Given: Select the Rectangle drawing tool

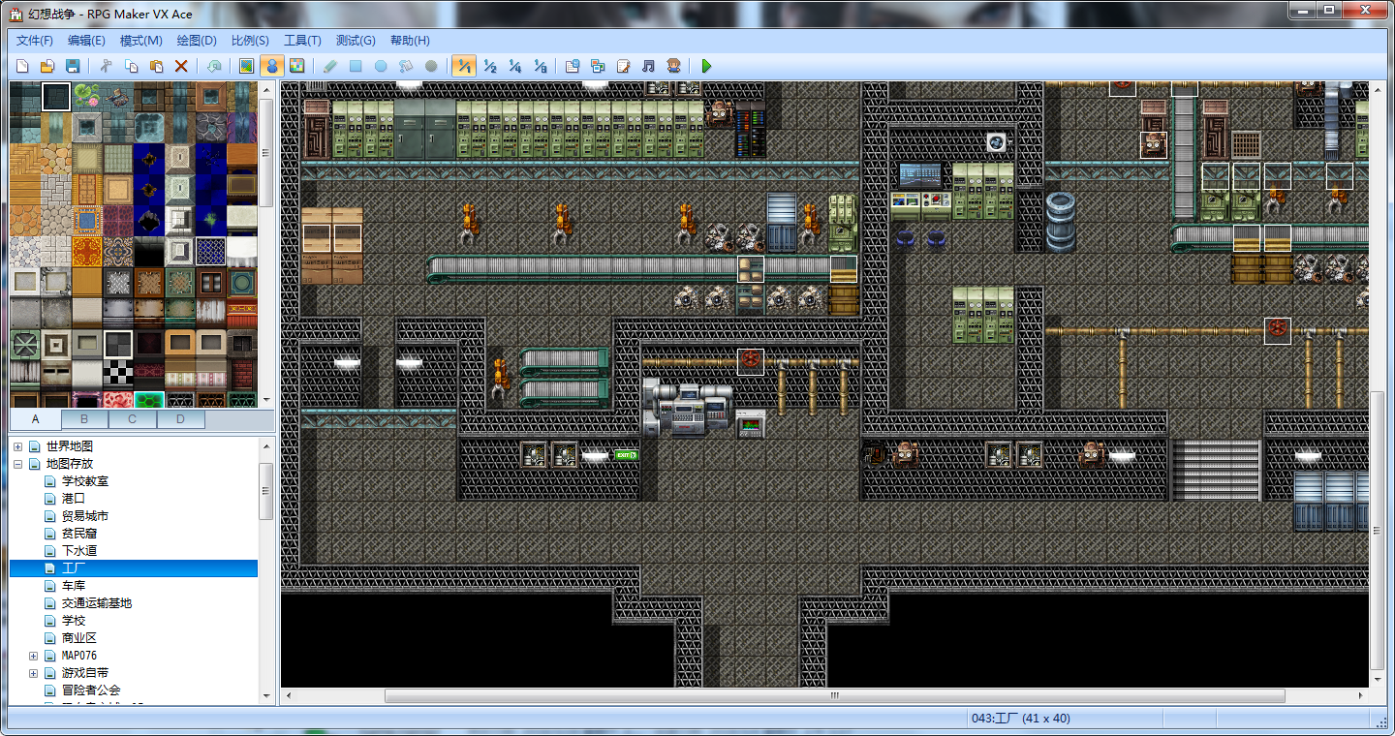Looking at the screenshot, I should click(356, 66).
